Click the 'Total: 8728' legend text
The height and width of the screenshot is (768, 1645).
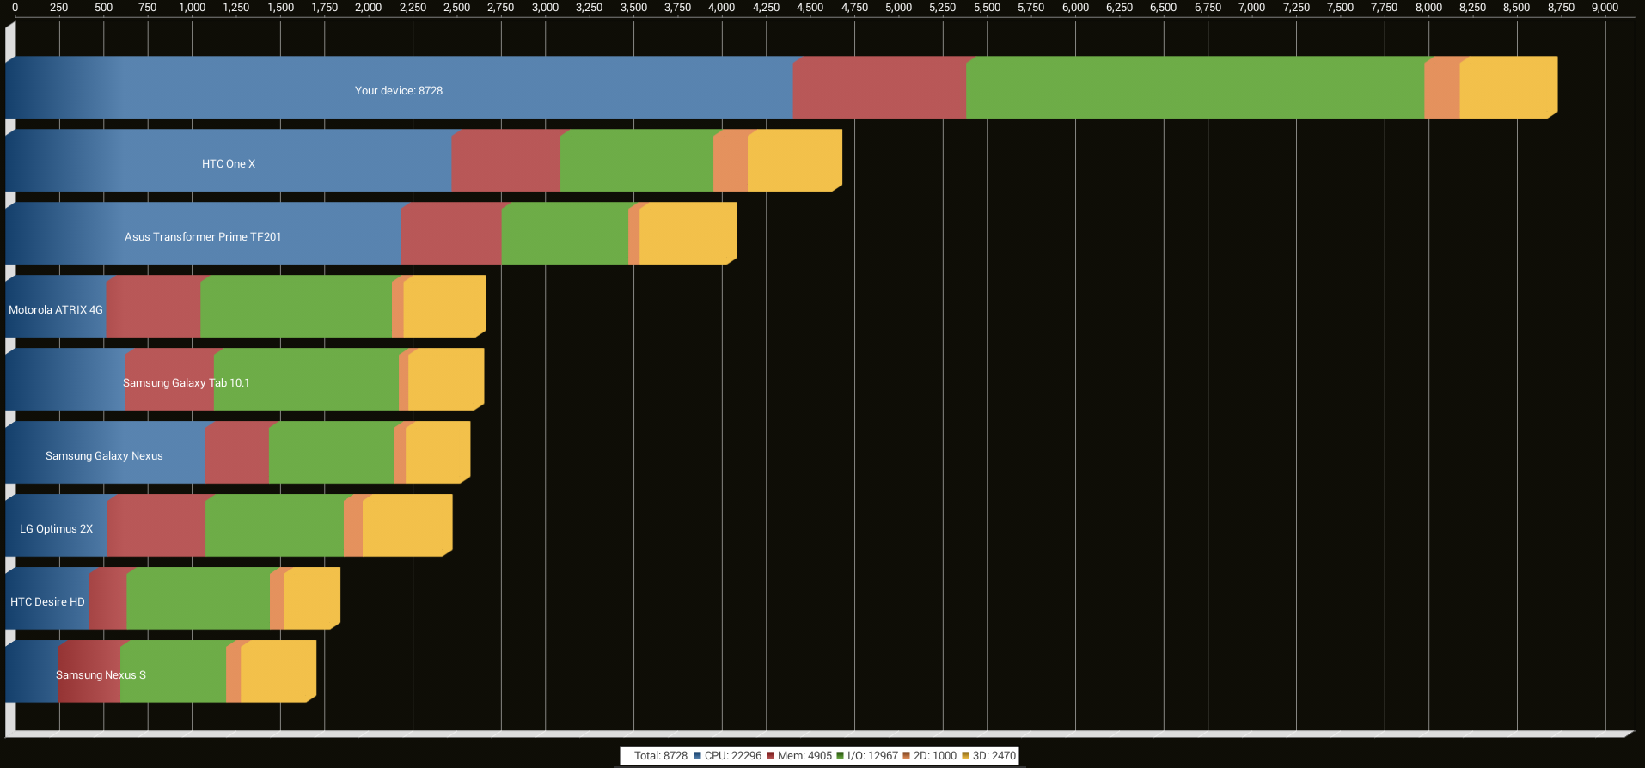(661, 756)
